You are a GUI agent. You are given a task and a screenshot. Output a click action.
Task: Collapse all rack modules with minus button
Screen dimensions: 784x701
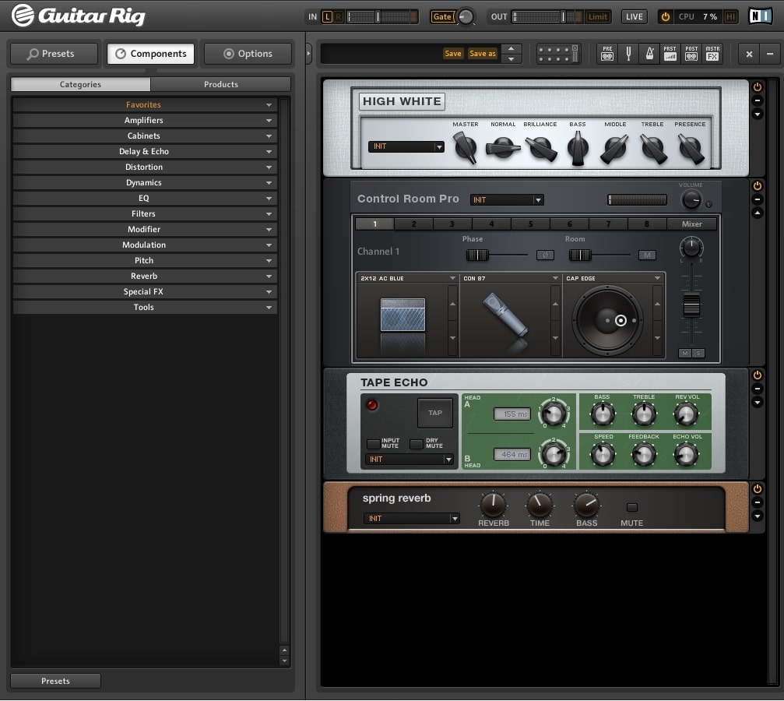point(770,54)
